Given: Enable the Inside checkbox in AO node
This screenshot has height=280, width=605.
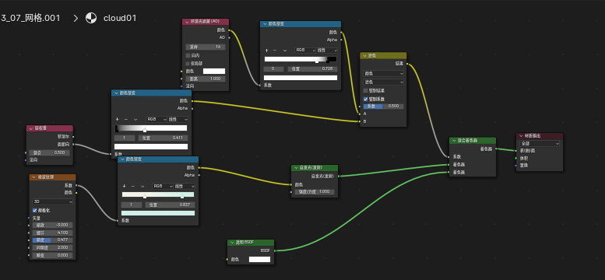Looking at the screenshot, I should tap(188, 55).
